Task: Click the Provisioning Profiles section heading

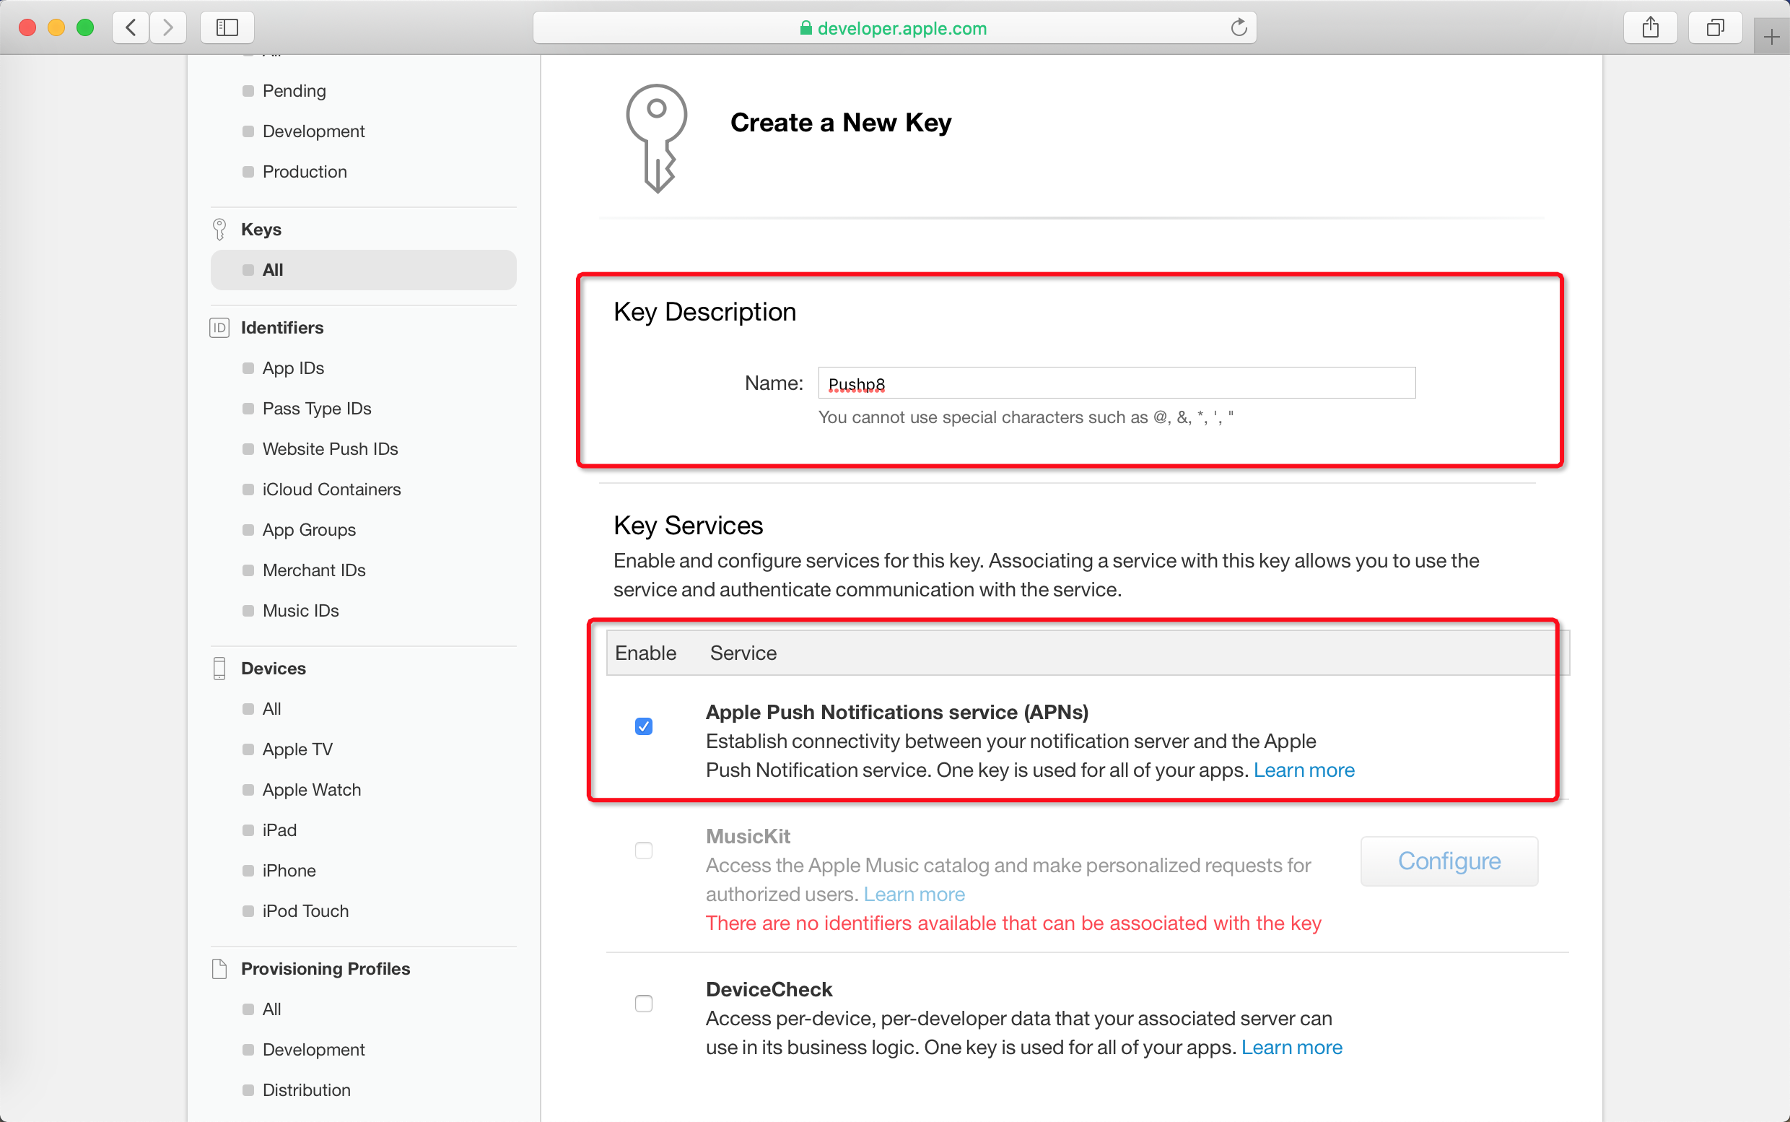Action: click(x=325, y=968)
